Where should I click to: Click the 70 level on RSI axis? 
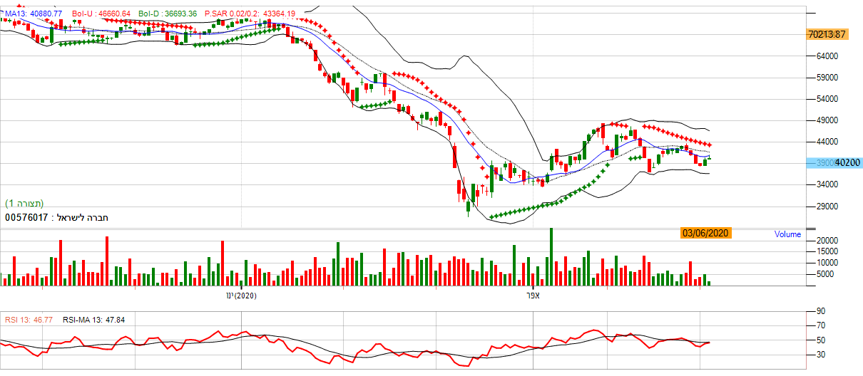821,325
